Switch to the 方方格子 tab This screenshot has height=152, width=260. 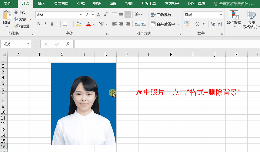(172, 4)
